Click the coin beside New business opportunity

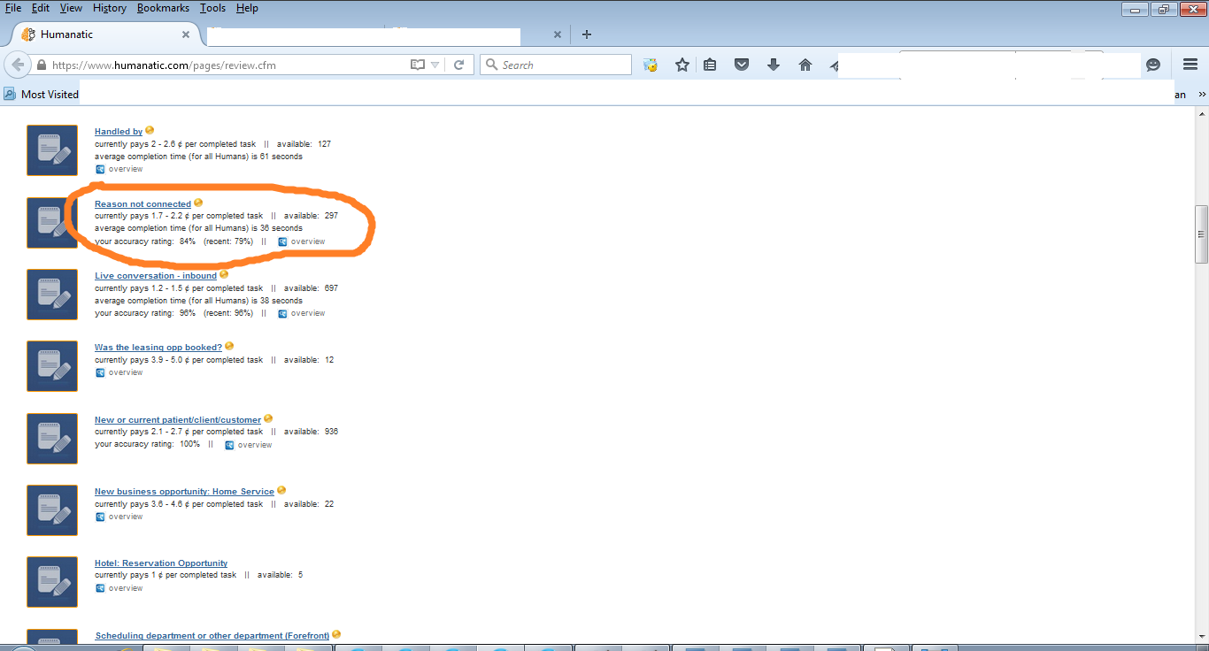[281, 490]
